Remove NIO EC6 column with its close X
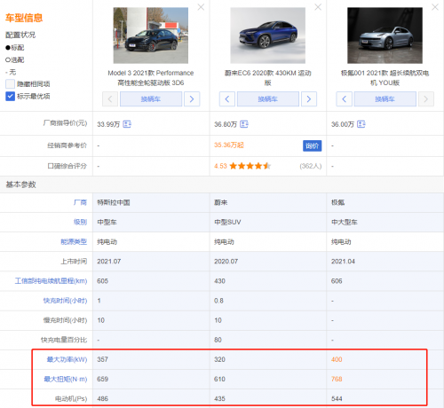The width and height of the screenshot is (444, 408). pos(318,7)
